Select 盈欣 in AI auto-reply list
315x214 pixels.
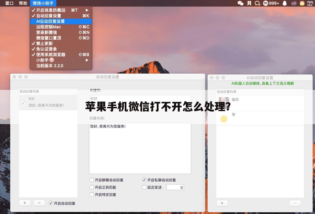260,103
